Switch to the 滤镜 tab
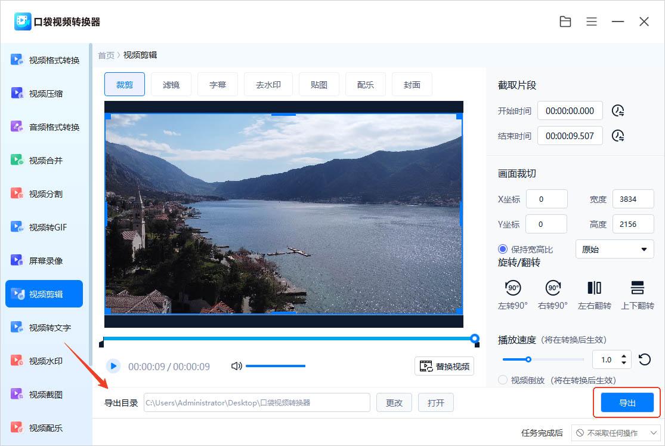Image resolution: width=665 pixels, height=446 pixels. point(171,85)
